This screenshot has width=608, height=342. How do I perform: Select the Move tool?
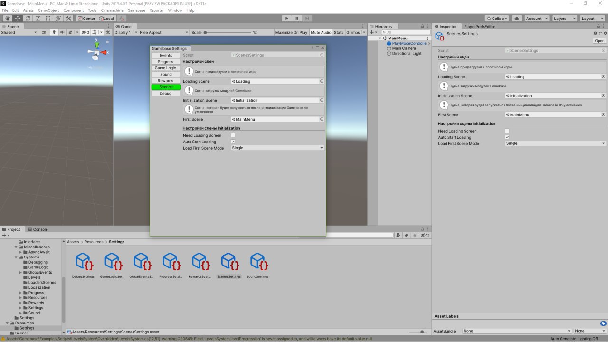pyautogui.click(x=18, y=18)
